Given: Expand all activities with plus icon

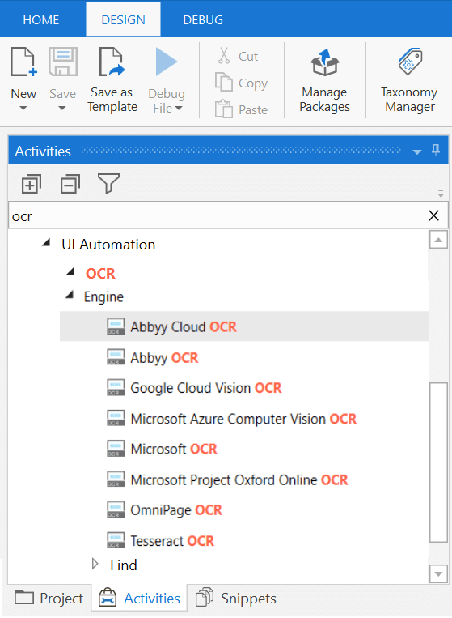Looking at the screenshot, I should (x=31, y=184).
